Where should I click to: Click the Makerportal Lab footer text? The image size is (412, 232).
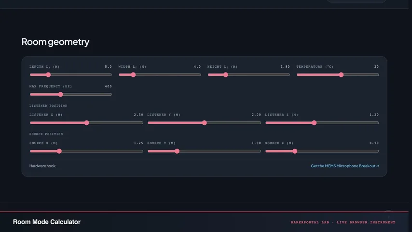[x=343, y=222]
